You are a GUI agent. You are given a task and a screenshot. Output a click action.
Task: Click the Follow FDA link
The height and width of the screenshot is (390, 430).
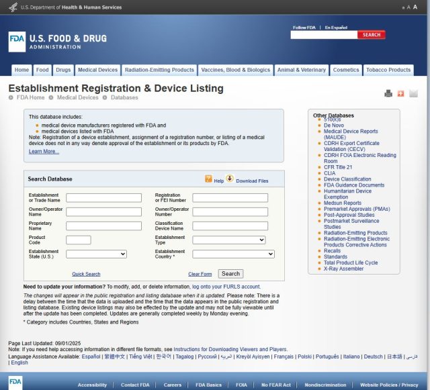(x=304, y=28)
